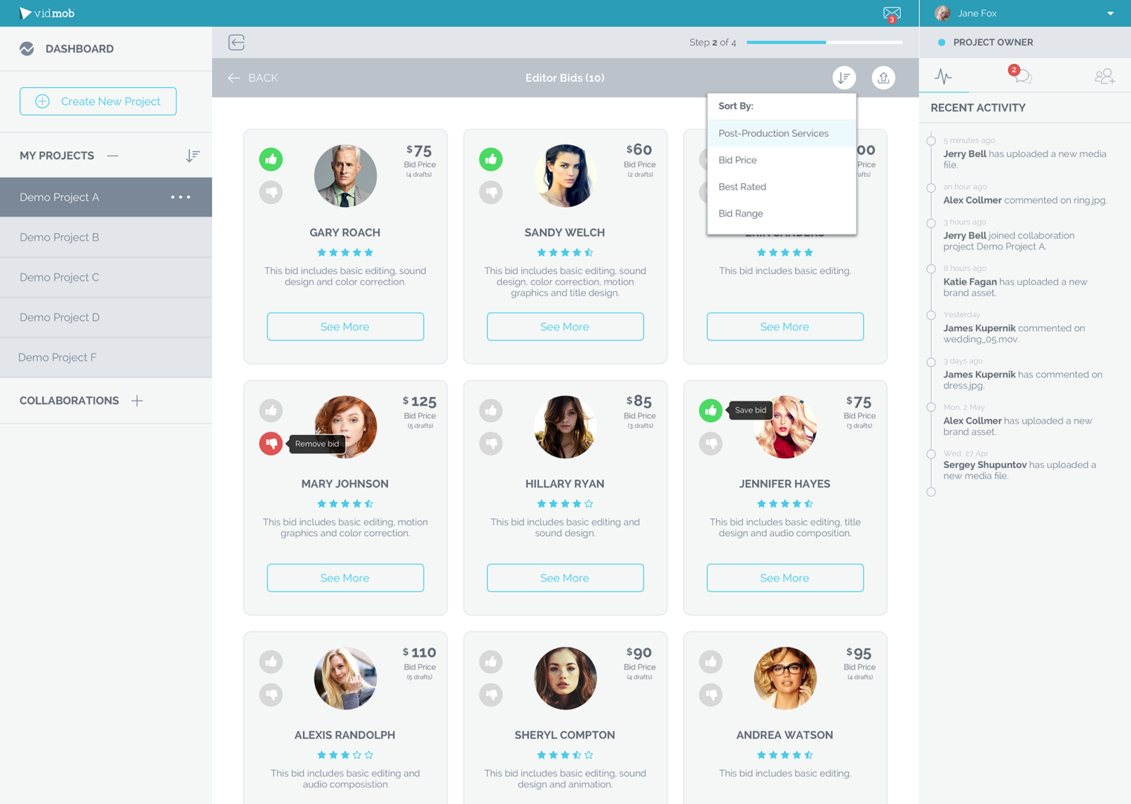Click the add collaborator icon in right panel
The height and width of the screenshot is (804, 1131).
point(1105,76)
